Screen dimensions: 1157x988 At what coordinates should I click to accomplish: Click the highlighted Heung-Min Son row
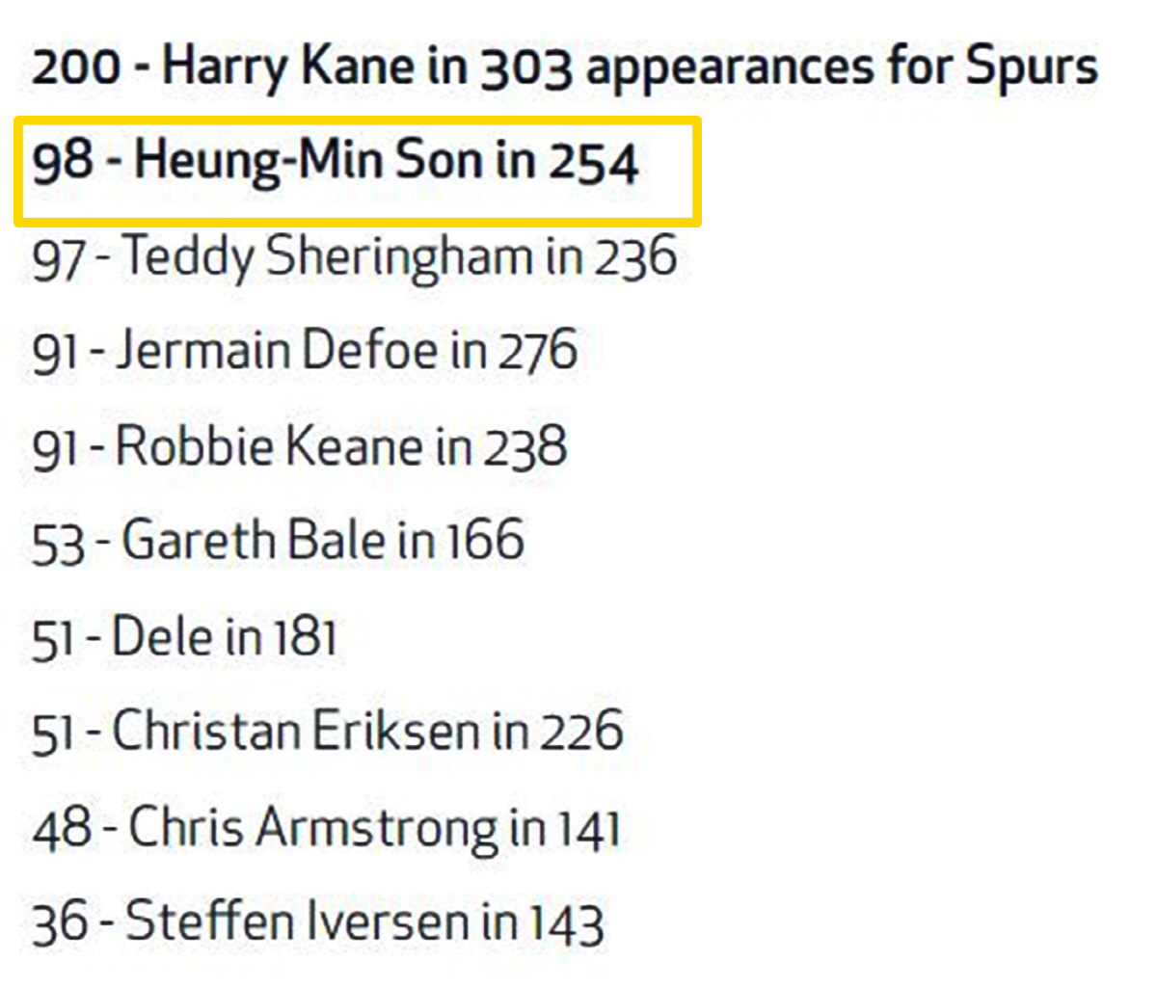point(357,162)
